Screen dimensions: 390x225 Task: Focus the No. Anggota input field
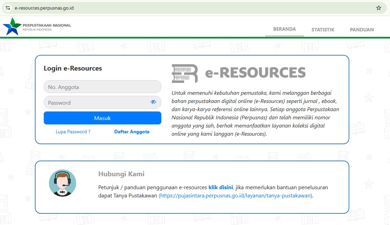(102, 87)
